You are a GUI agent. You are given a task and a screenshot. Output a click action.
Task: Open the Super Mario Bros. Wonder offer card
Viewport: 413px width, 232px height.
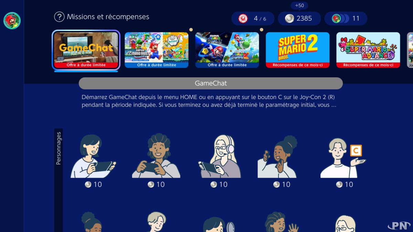click(157, 50)
